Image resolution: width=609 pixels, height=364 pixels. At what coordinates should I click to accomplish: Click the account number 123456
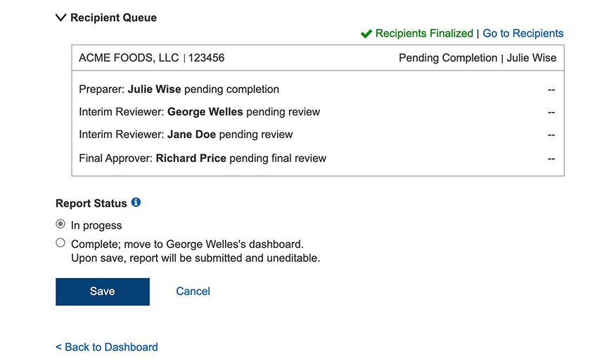[x=207, y=58]
